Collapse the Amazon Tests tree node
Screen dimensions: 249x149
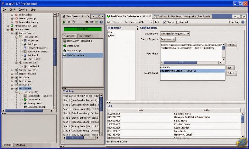(x=8, y=29)
